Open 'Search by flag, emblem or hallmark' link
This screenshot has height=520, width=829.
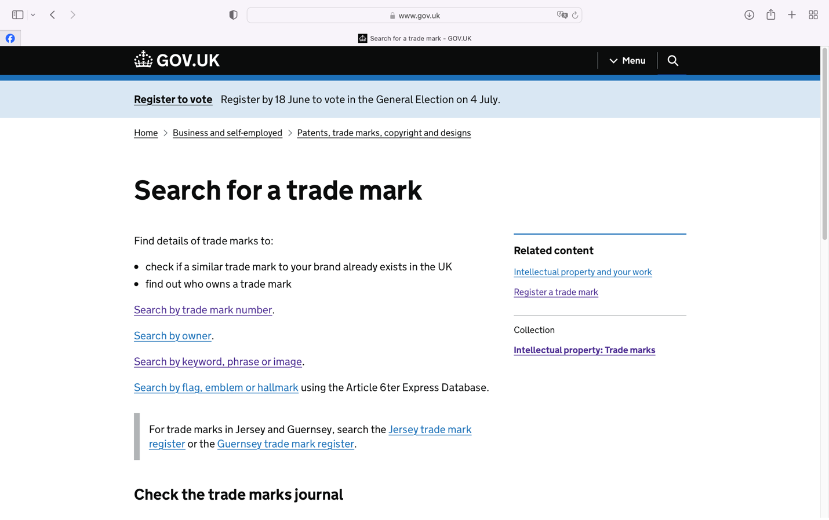click(x=216, y=387)
